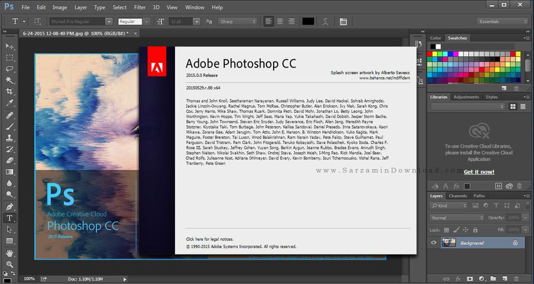Create a new group folder icon
This screenshot has height=284, width=534.
click(493, 279)
